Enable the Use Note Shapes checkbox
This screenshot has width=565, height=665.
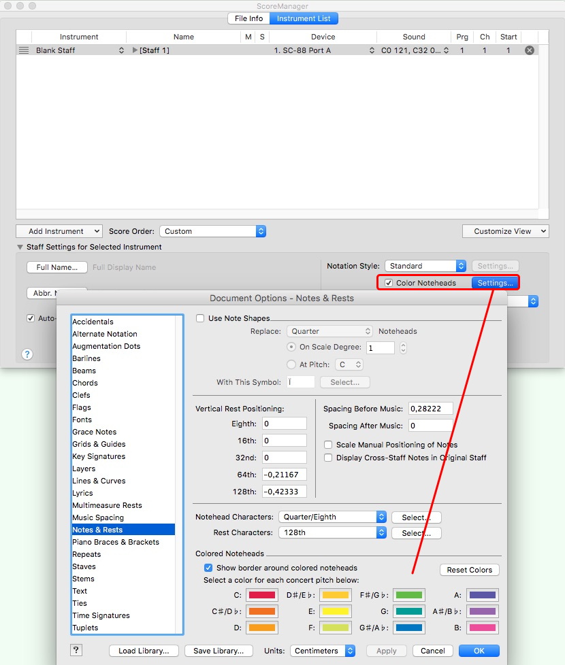click(201, 318)
